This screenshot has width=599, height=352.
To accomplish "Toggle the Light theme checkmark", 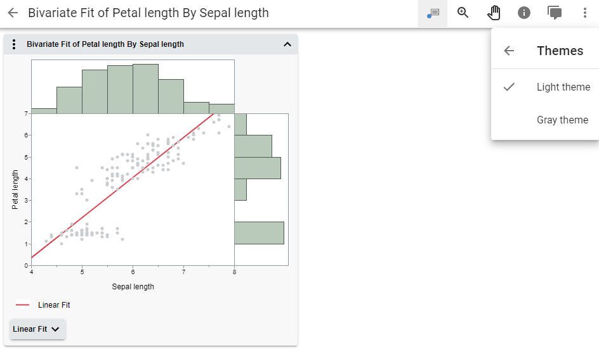I will point(509,87).
